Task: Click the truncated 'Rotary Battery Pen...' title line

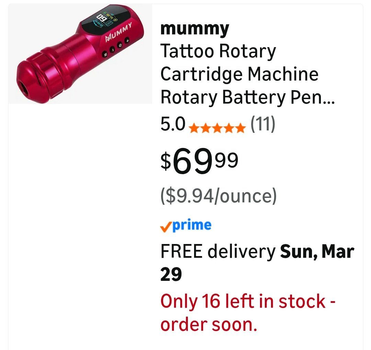Action: click(x=247, y=97)
